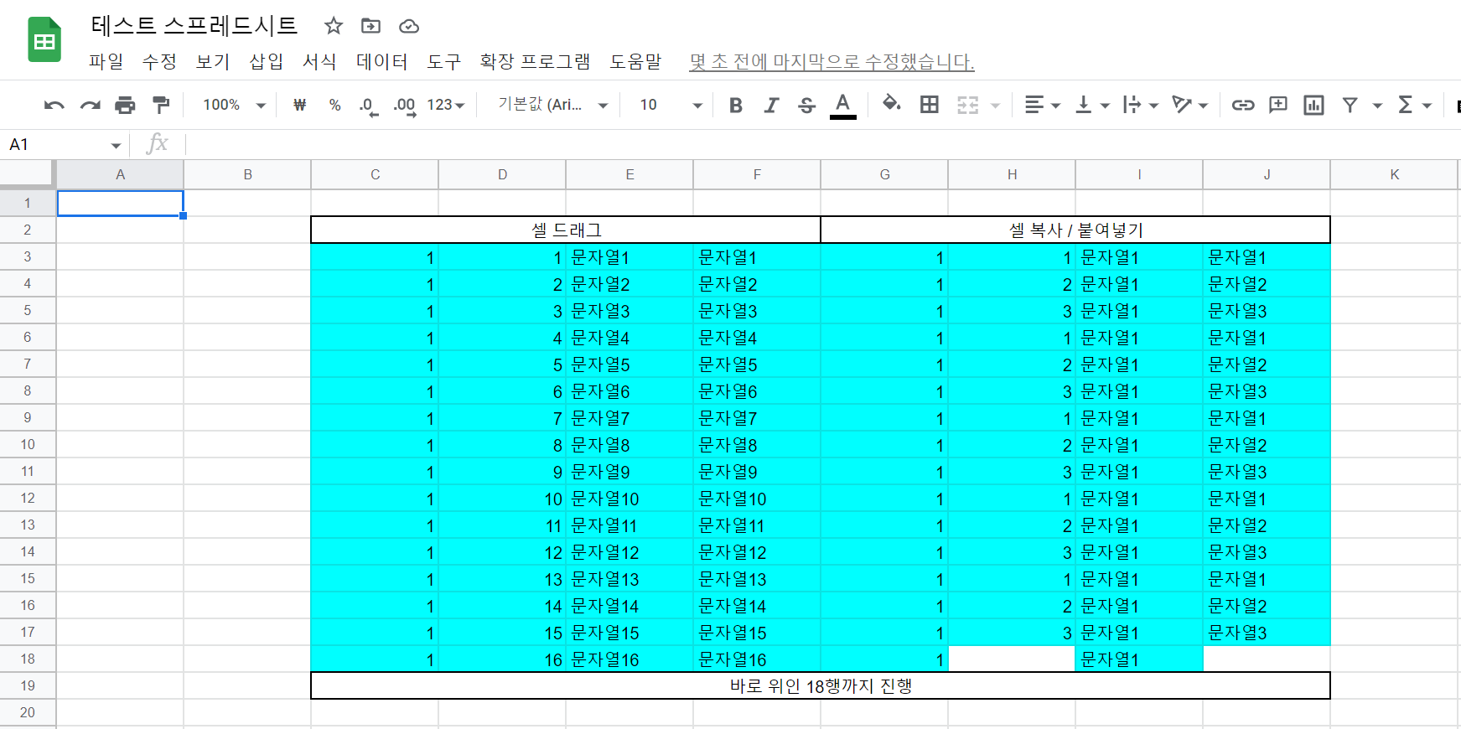The image size is (1461, 729).
Task: Click the formula bar input
Action: pos(821,144)
